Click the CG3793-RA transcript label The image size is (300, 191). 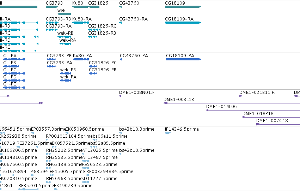click(59, 26)
